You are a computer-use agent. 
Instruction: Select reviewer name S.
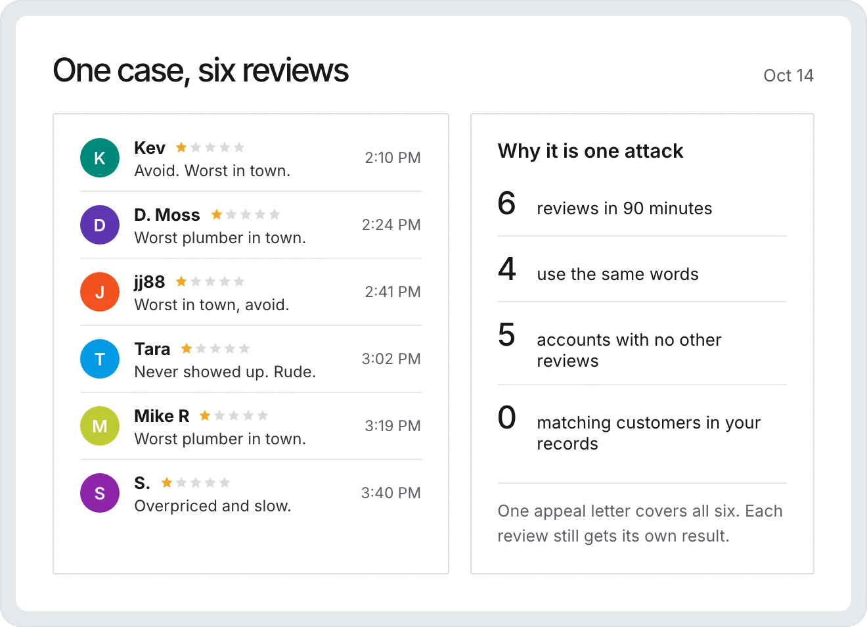click(x=142, y=483)
